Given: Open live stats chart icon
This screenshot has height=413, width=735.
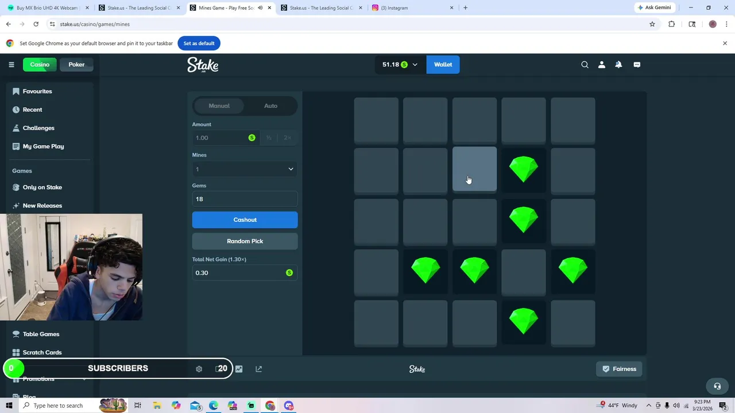Looking at the screenshot, I should coord(239,369).
